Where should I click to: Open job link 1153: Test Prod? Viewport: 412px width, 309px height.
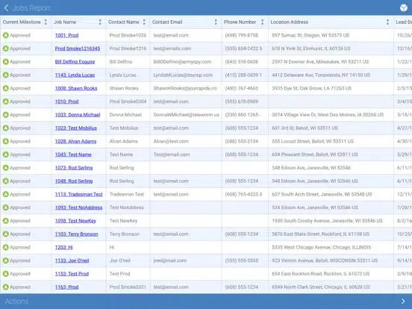coord(72,274)
